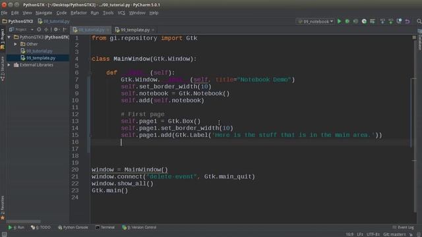
Task: Toggle read-only lock icon in status bar
Action: point(411,234)
